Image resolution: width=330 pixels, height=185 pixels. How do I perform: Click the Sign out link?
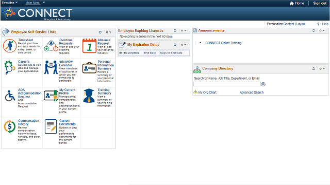(320, 3)
